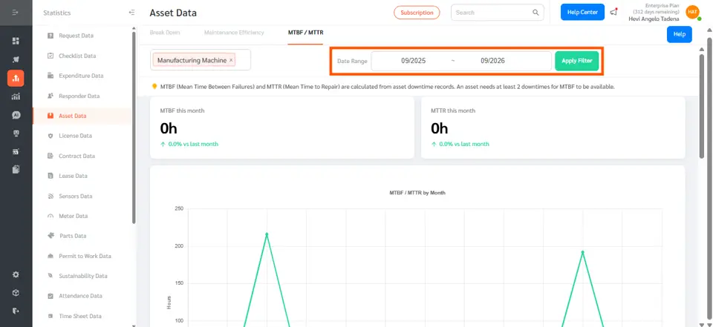The height and width of the screenshot is (327, 713).
Task: Open Time Sheet Data statistics
Action: click(80, 316)
